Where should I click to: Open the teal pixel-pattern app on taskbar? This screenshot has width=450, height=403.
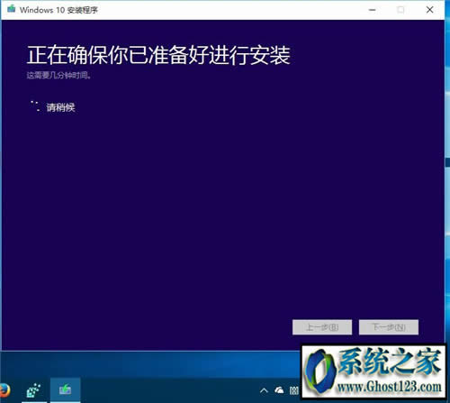click(33, 390)
